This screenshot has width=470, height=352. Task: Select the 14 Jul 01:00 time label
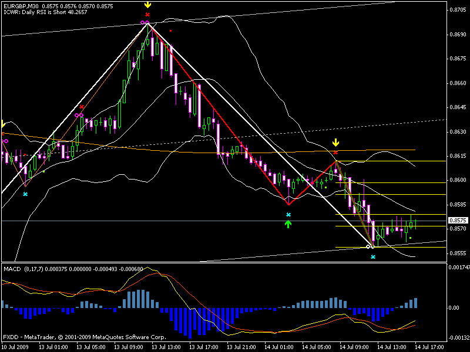tap(279, 347)
